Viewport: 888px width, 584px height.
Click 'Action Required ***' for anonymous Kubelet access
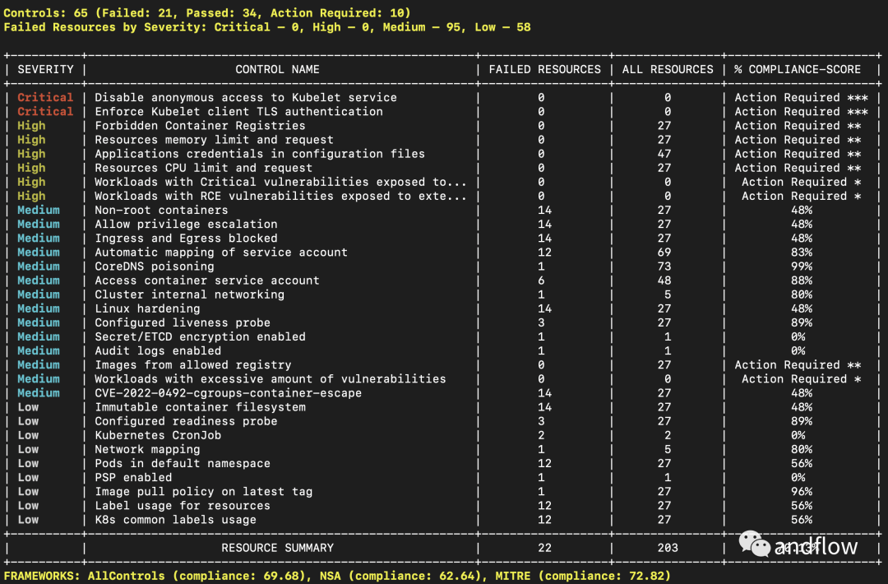coord(802,97)
